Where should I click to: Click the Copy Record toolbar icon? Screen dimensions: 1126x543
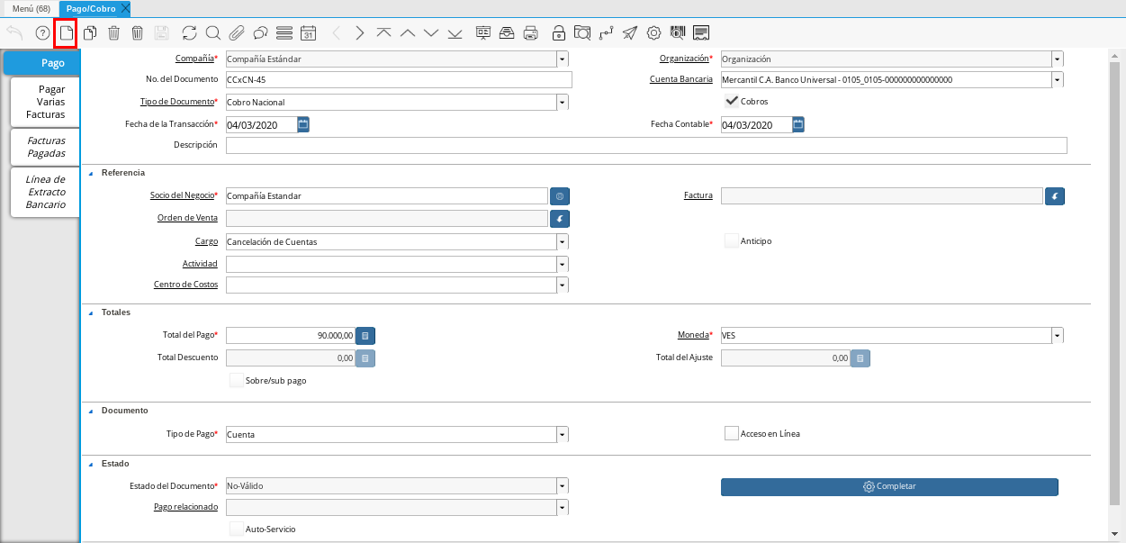tap(90, 33)
